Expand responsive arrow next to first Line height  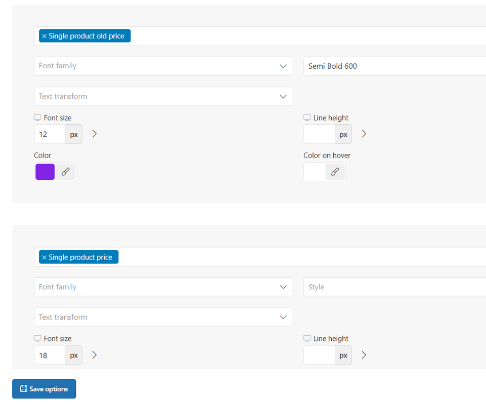click(364, 134)
